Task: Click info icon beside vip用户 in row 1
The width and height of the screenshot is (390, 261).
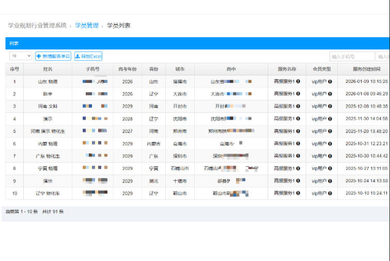Action: (330, 81)
